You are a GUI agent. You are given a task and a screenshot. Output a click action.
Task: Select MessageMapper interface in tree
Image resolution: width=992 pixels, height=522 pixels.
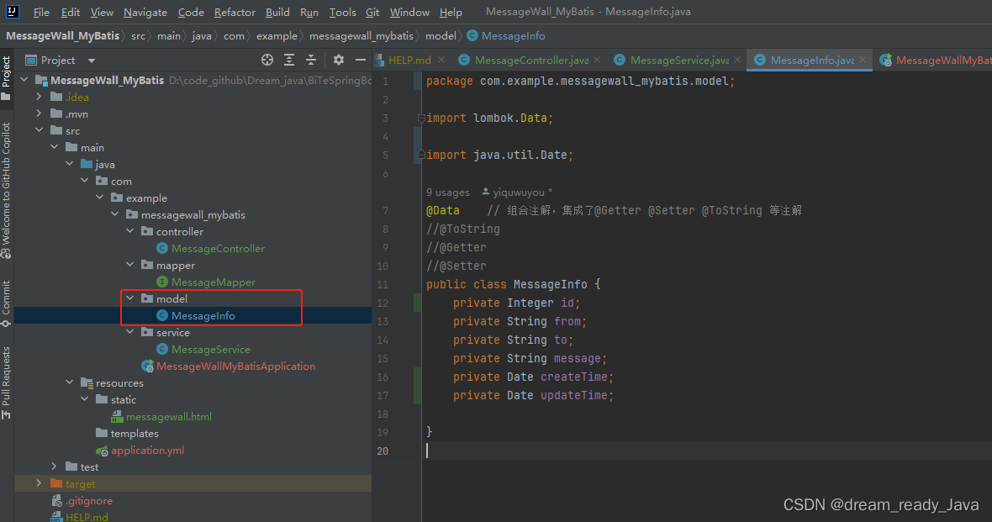point(206,282)
